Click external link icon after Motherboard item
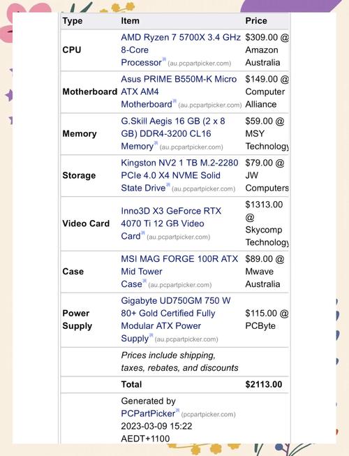 [174, 101]
